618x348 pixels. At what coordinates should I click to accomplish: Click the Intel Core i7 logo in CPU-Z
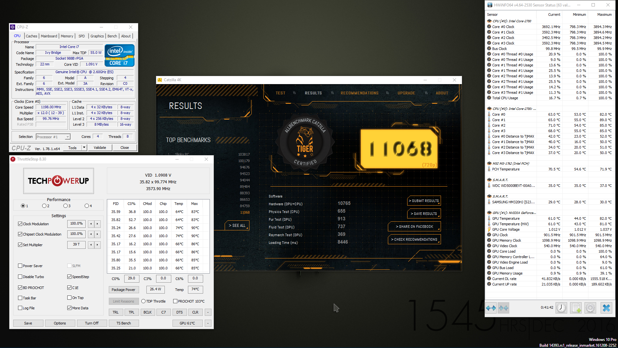pos(119,55)
